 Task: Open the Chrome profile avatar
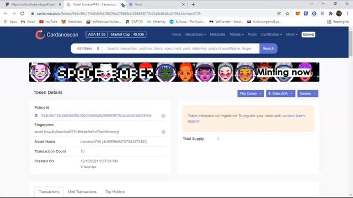click(339, 13)
